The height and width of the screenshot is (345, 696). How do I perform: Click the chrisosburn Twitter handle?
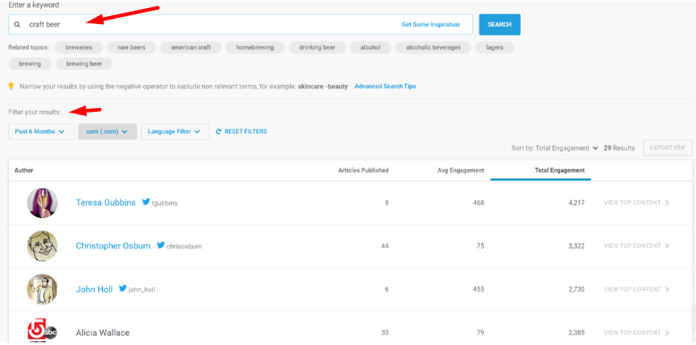point(184,246)
